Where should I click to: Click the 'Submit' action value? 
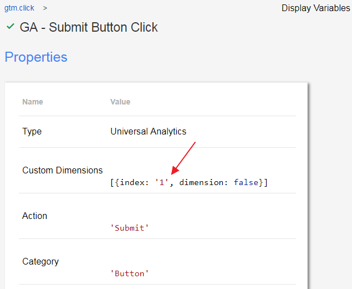pos(130,228)
